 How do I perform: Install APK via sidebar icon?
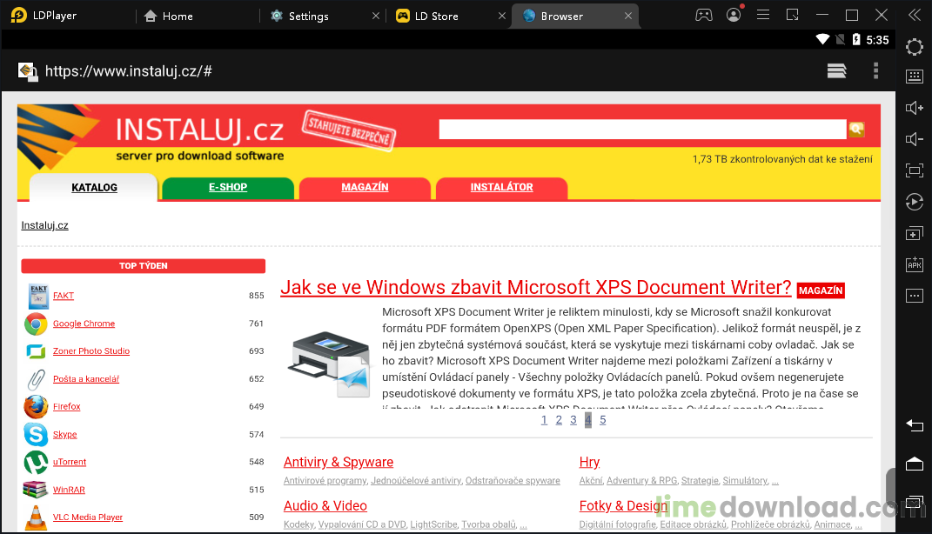click(x=915, y=264)
